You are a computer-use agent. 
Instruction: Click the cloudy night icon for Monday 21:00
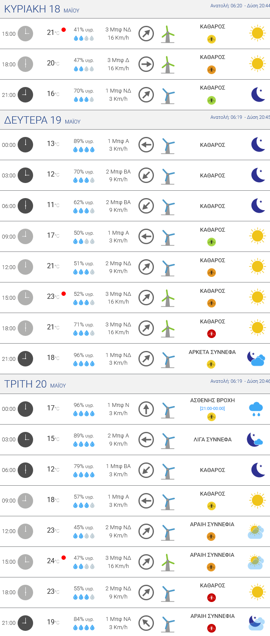(x=256, y=359)
